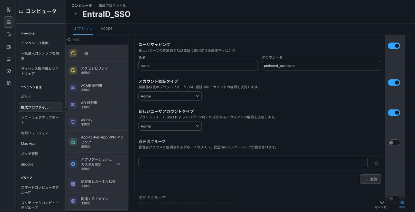Select the computer icon in left rail
This screenshot has height=212, width=415.
click(x=9, y=22)
